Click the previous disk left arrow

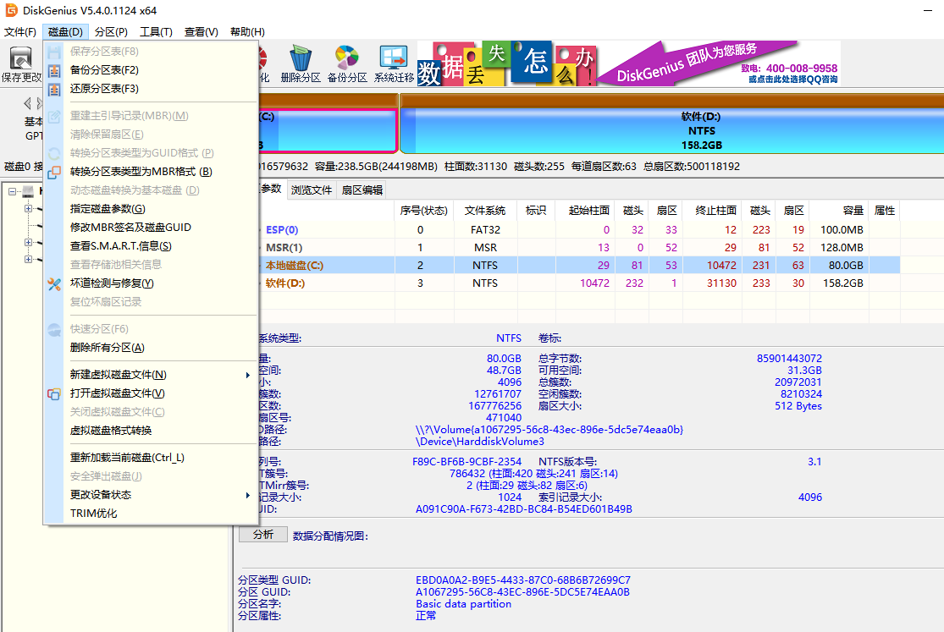27,102
